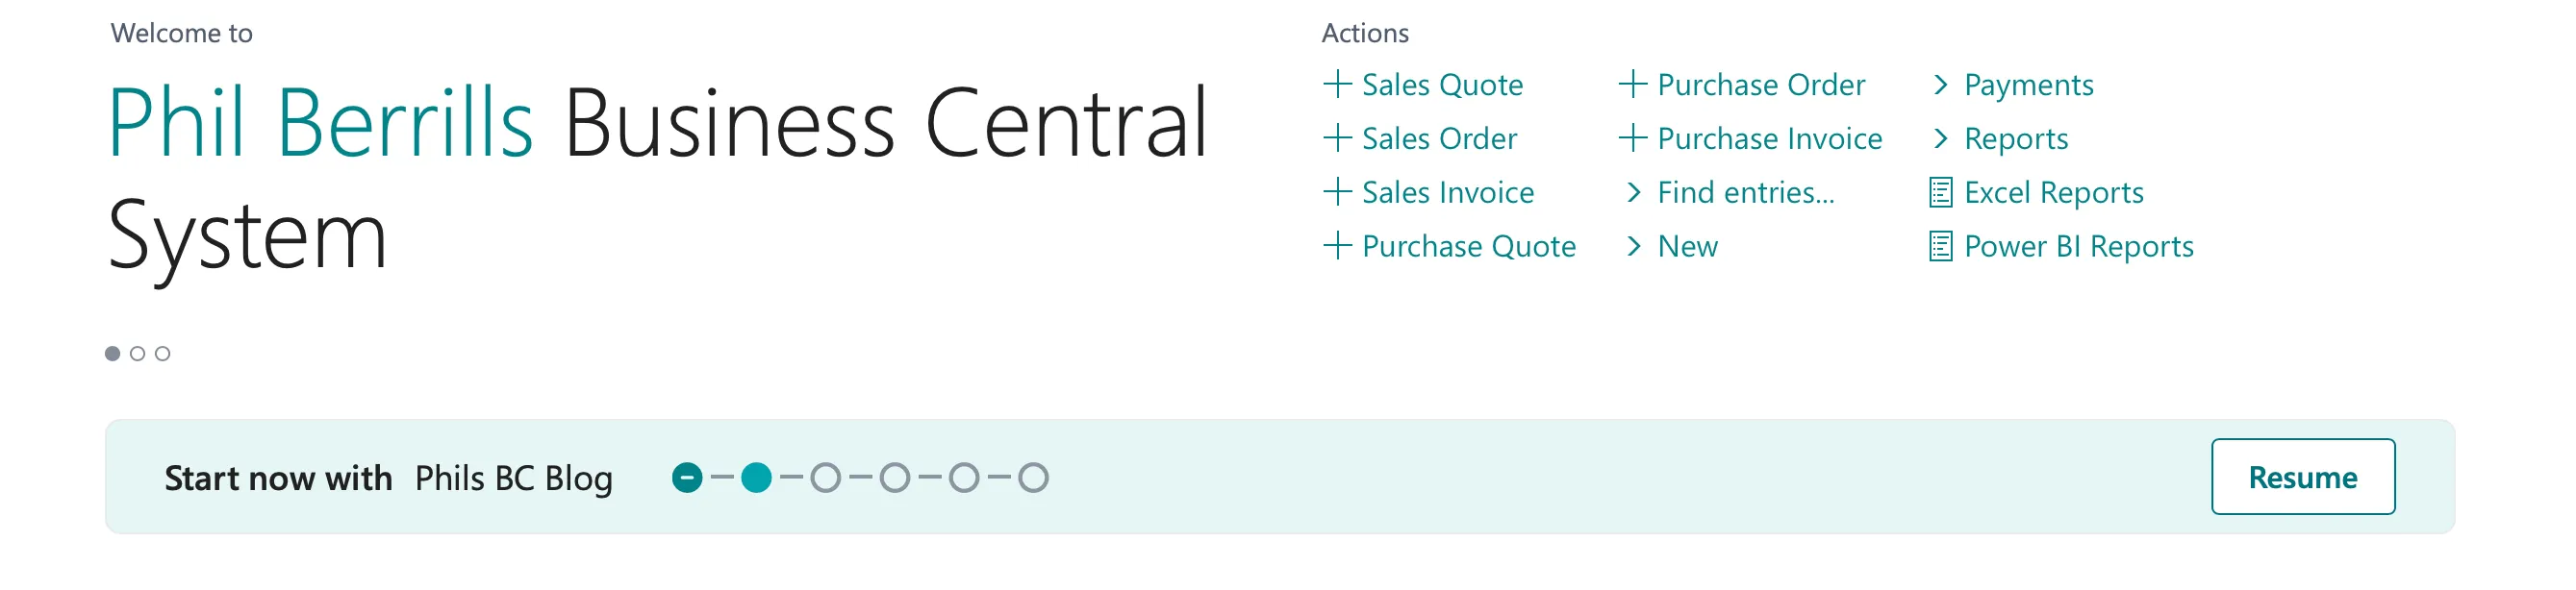
Task: Click the plus icon beside Sales Order
Action: tap(1337, 137)
